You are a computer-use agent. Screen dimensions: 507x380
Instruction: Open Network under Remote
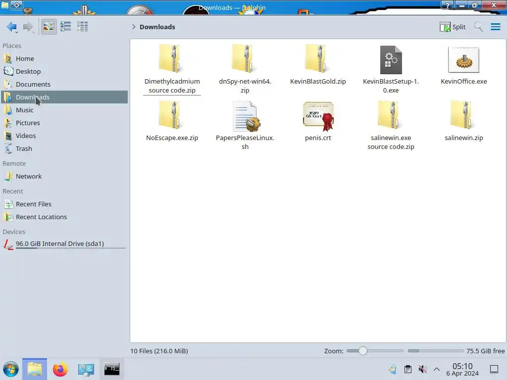[x=64, y=177]
